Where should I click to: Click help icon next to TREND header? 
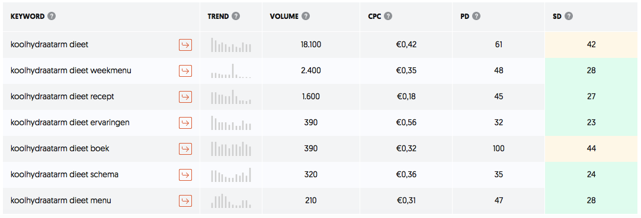pyautogui.click(x=235, y=17)
